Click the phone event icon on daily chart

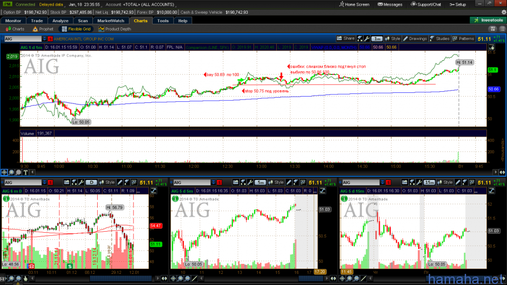(x=31, y=266)
